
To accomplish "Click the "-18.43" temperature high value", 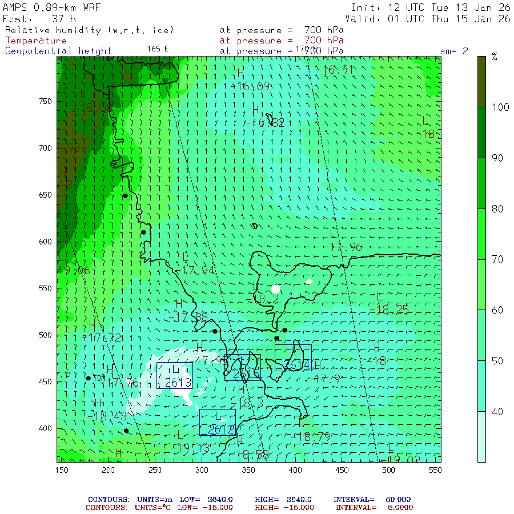I will click(x=107, y=416).
